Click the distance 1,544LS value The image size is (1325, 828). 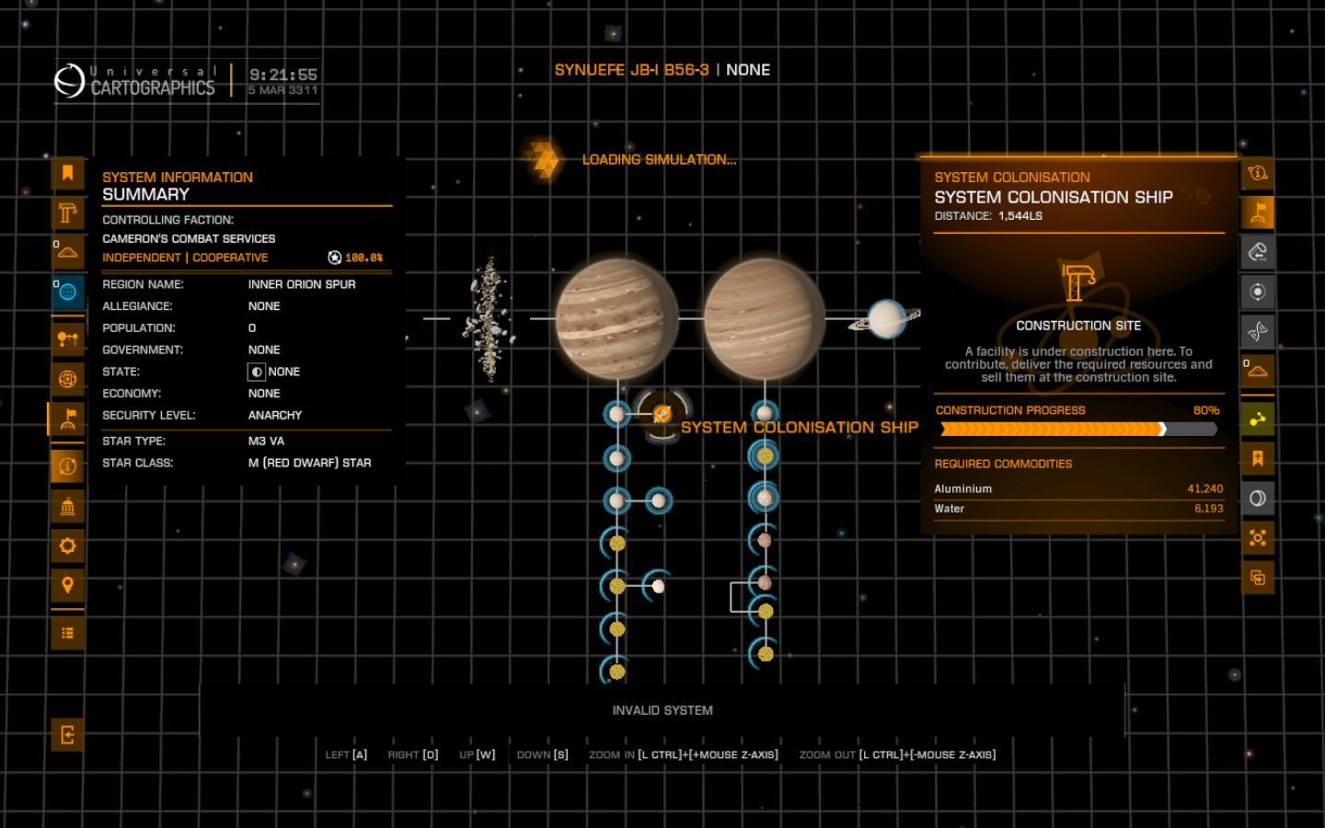point(1020,216)
